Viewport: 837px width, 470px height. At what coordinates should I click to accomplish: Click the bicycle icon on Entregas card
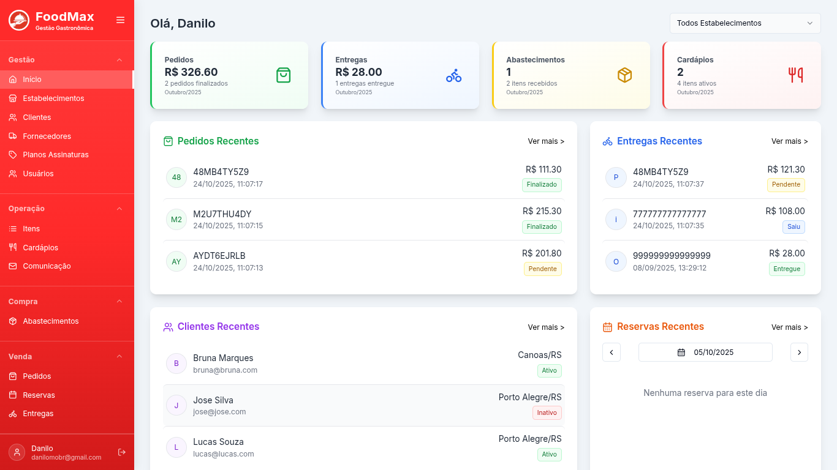453,75
